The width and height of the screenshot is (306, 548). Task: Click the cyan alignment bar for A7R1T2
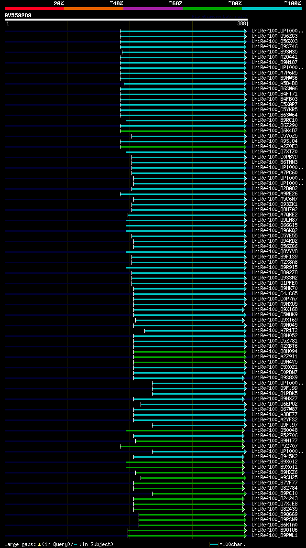pyautogui.click(x=196, y=331)
